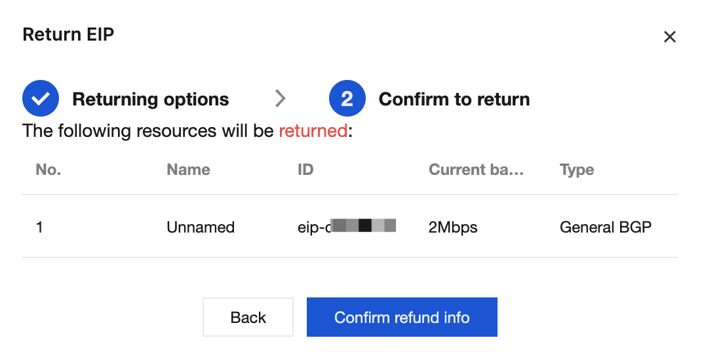This screenshot has height=359, width=704.
Task: Click the ID column header
Action: 305,170
